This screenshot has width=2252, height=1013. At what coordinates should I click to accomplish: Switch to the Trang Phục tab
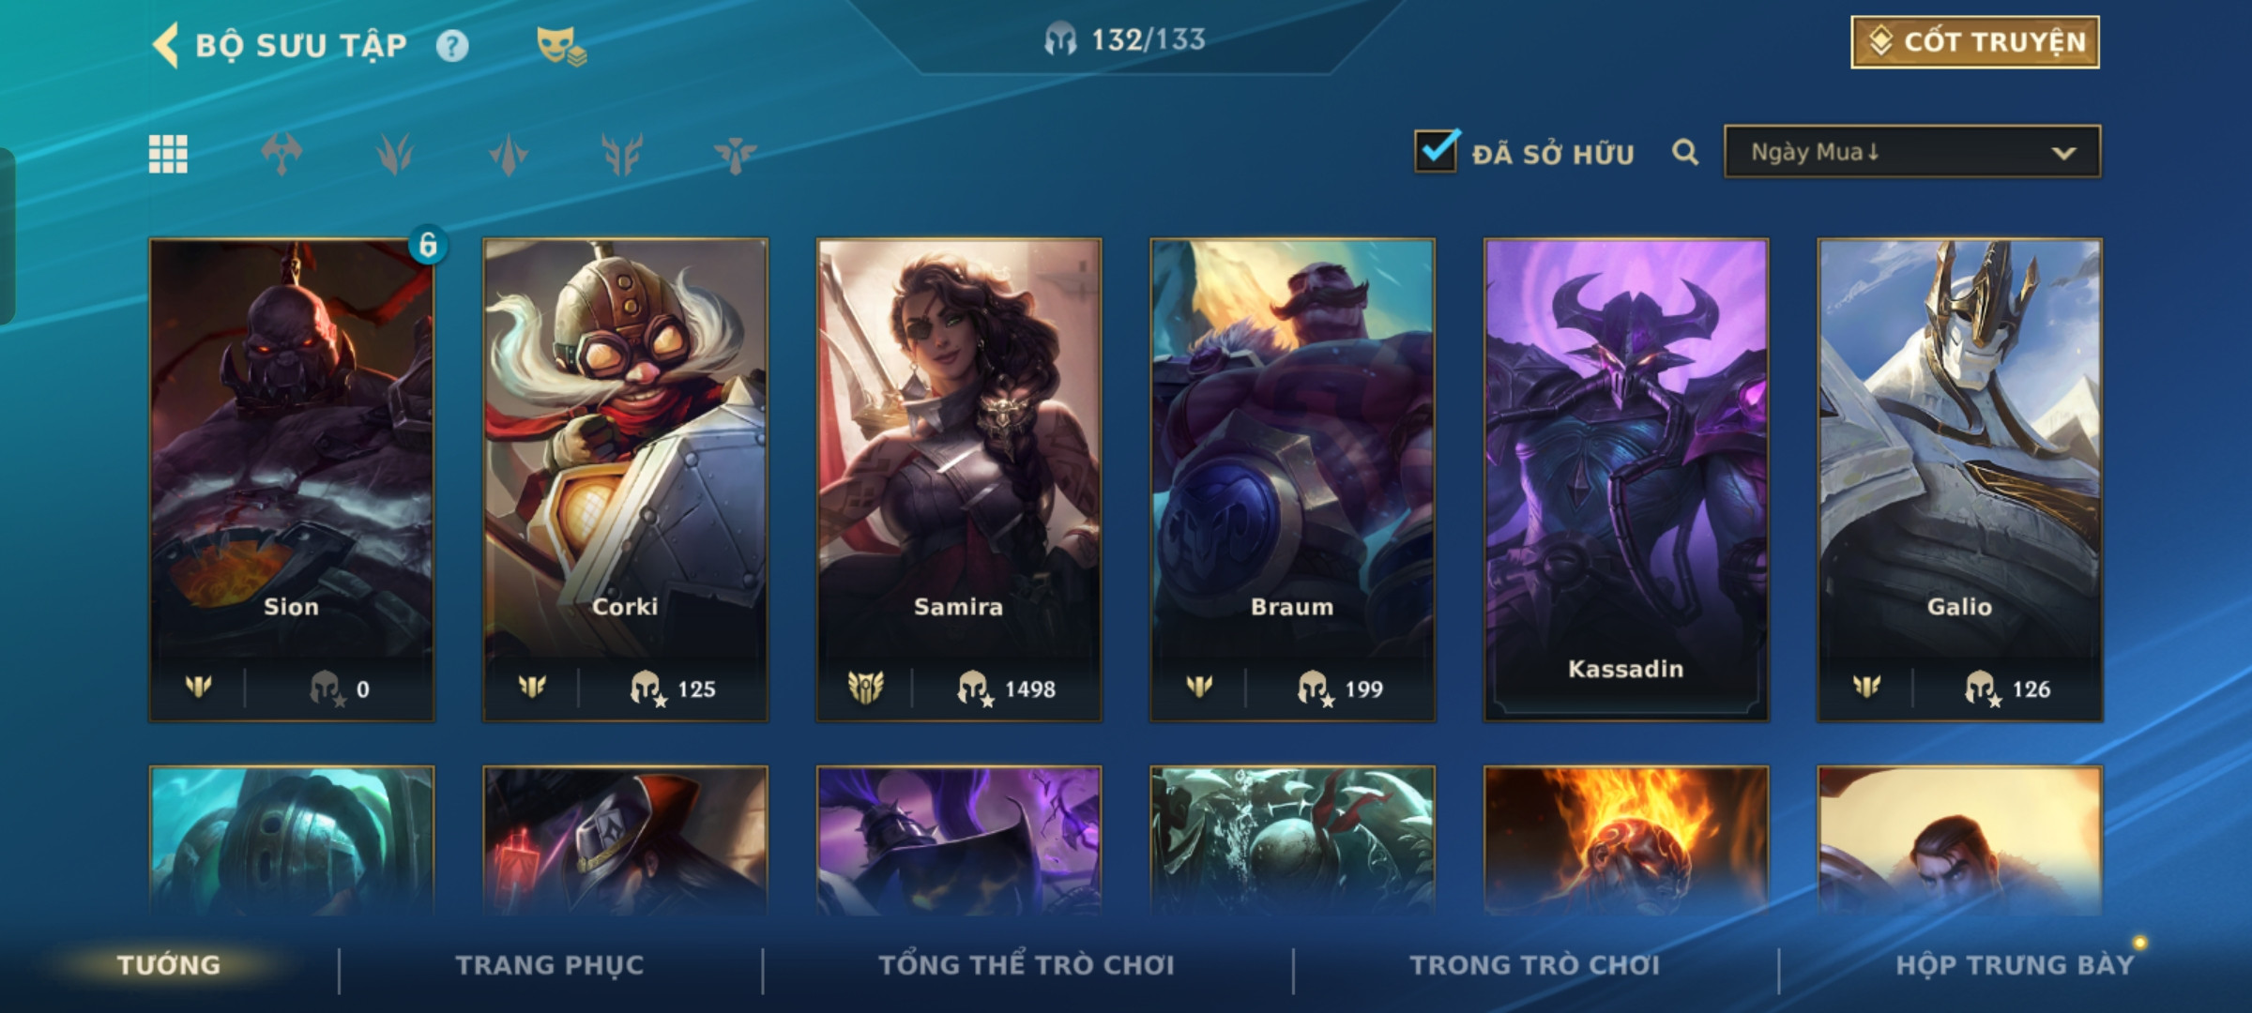click(550, 965)
